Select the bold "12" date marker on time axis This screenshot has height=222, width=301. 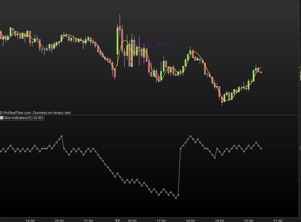pyautogui.click(x=117, y=220)
